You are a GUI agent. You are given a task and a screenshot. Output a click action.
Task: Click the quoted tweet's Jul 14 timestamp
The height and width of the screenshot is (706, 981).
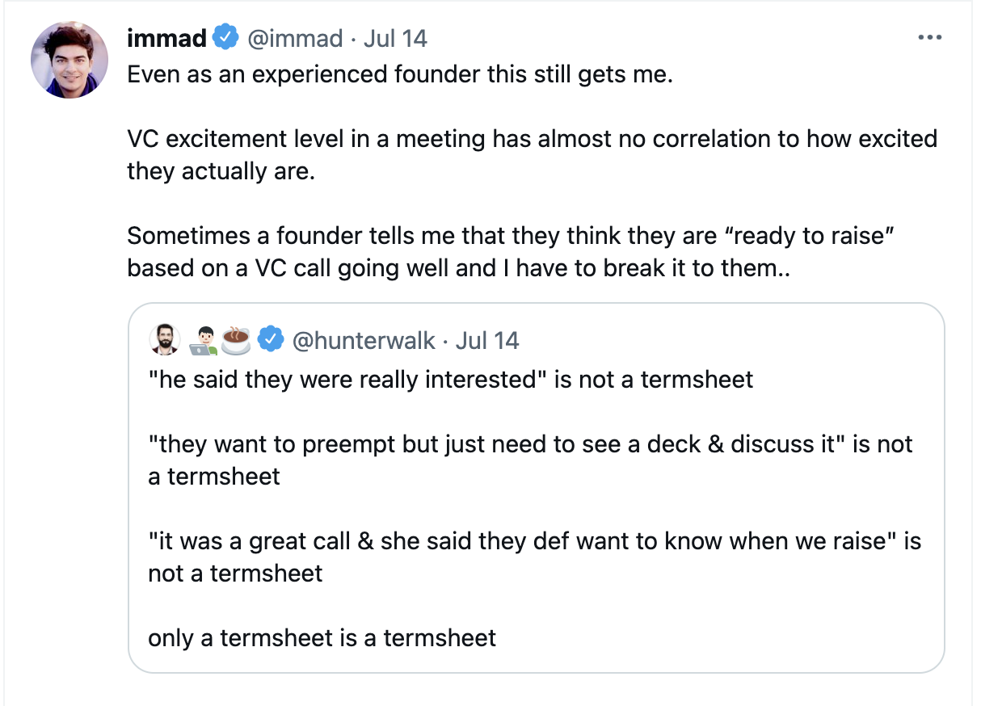pyautogui.click(x=487, y=340)
